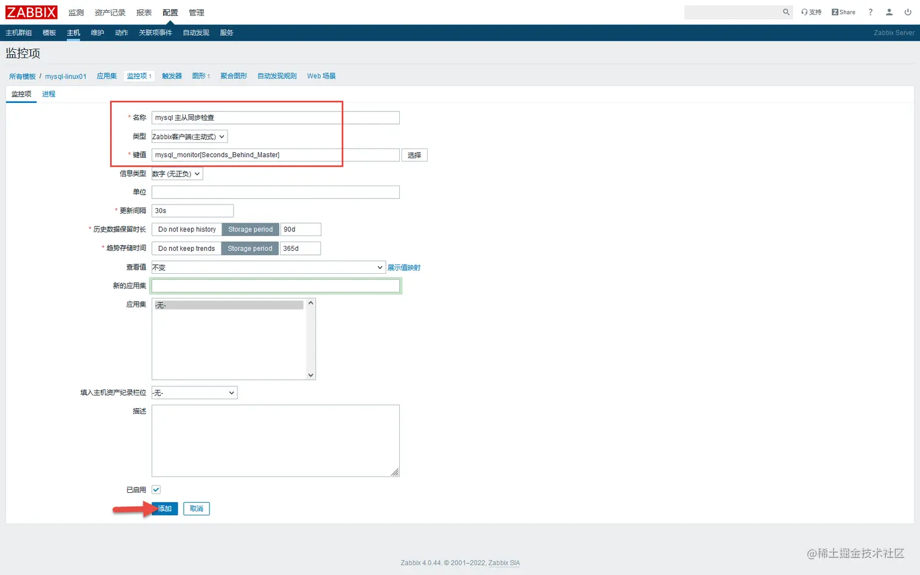Focus the top search box
This screenshot has width=920, height=575.
pyautogui.click(x=733, y=12)
